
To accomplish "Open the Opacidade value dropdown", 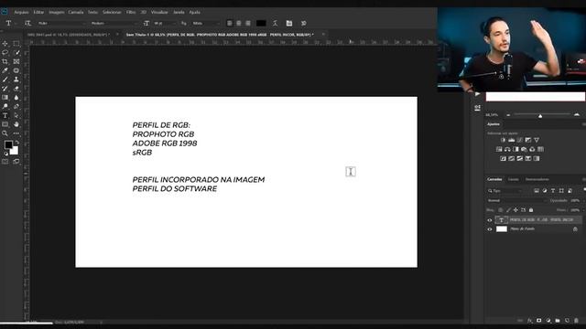I will [x=575, y=200].
